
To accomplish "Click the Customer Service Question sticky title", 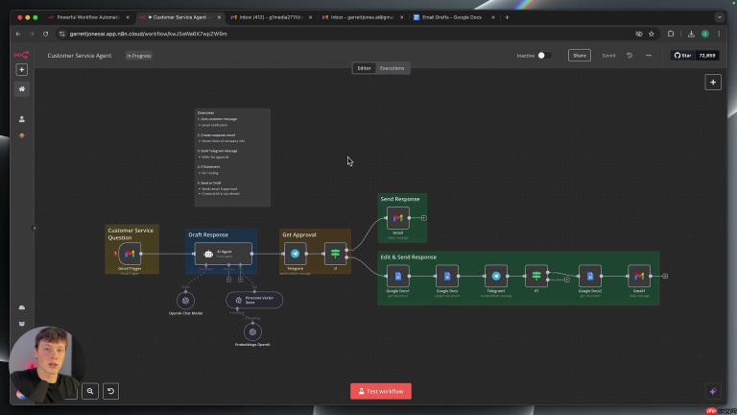I will click(131, 233).
